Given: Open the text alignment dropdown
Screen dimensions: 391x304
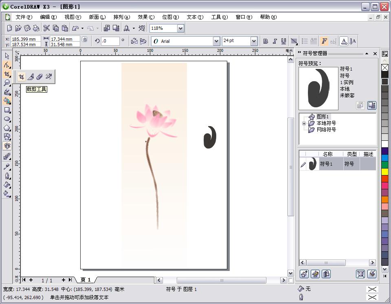Looking at the screenshot, I should tap(294, 41).
